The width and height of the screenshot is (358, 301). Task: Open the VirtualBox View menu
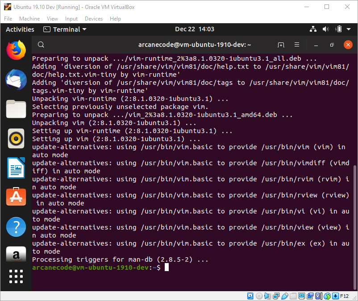click(x=52, y=19)
